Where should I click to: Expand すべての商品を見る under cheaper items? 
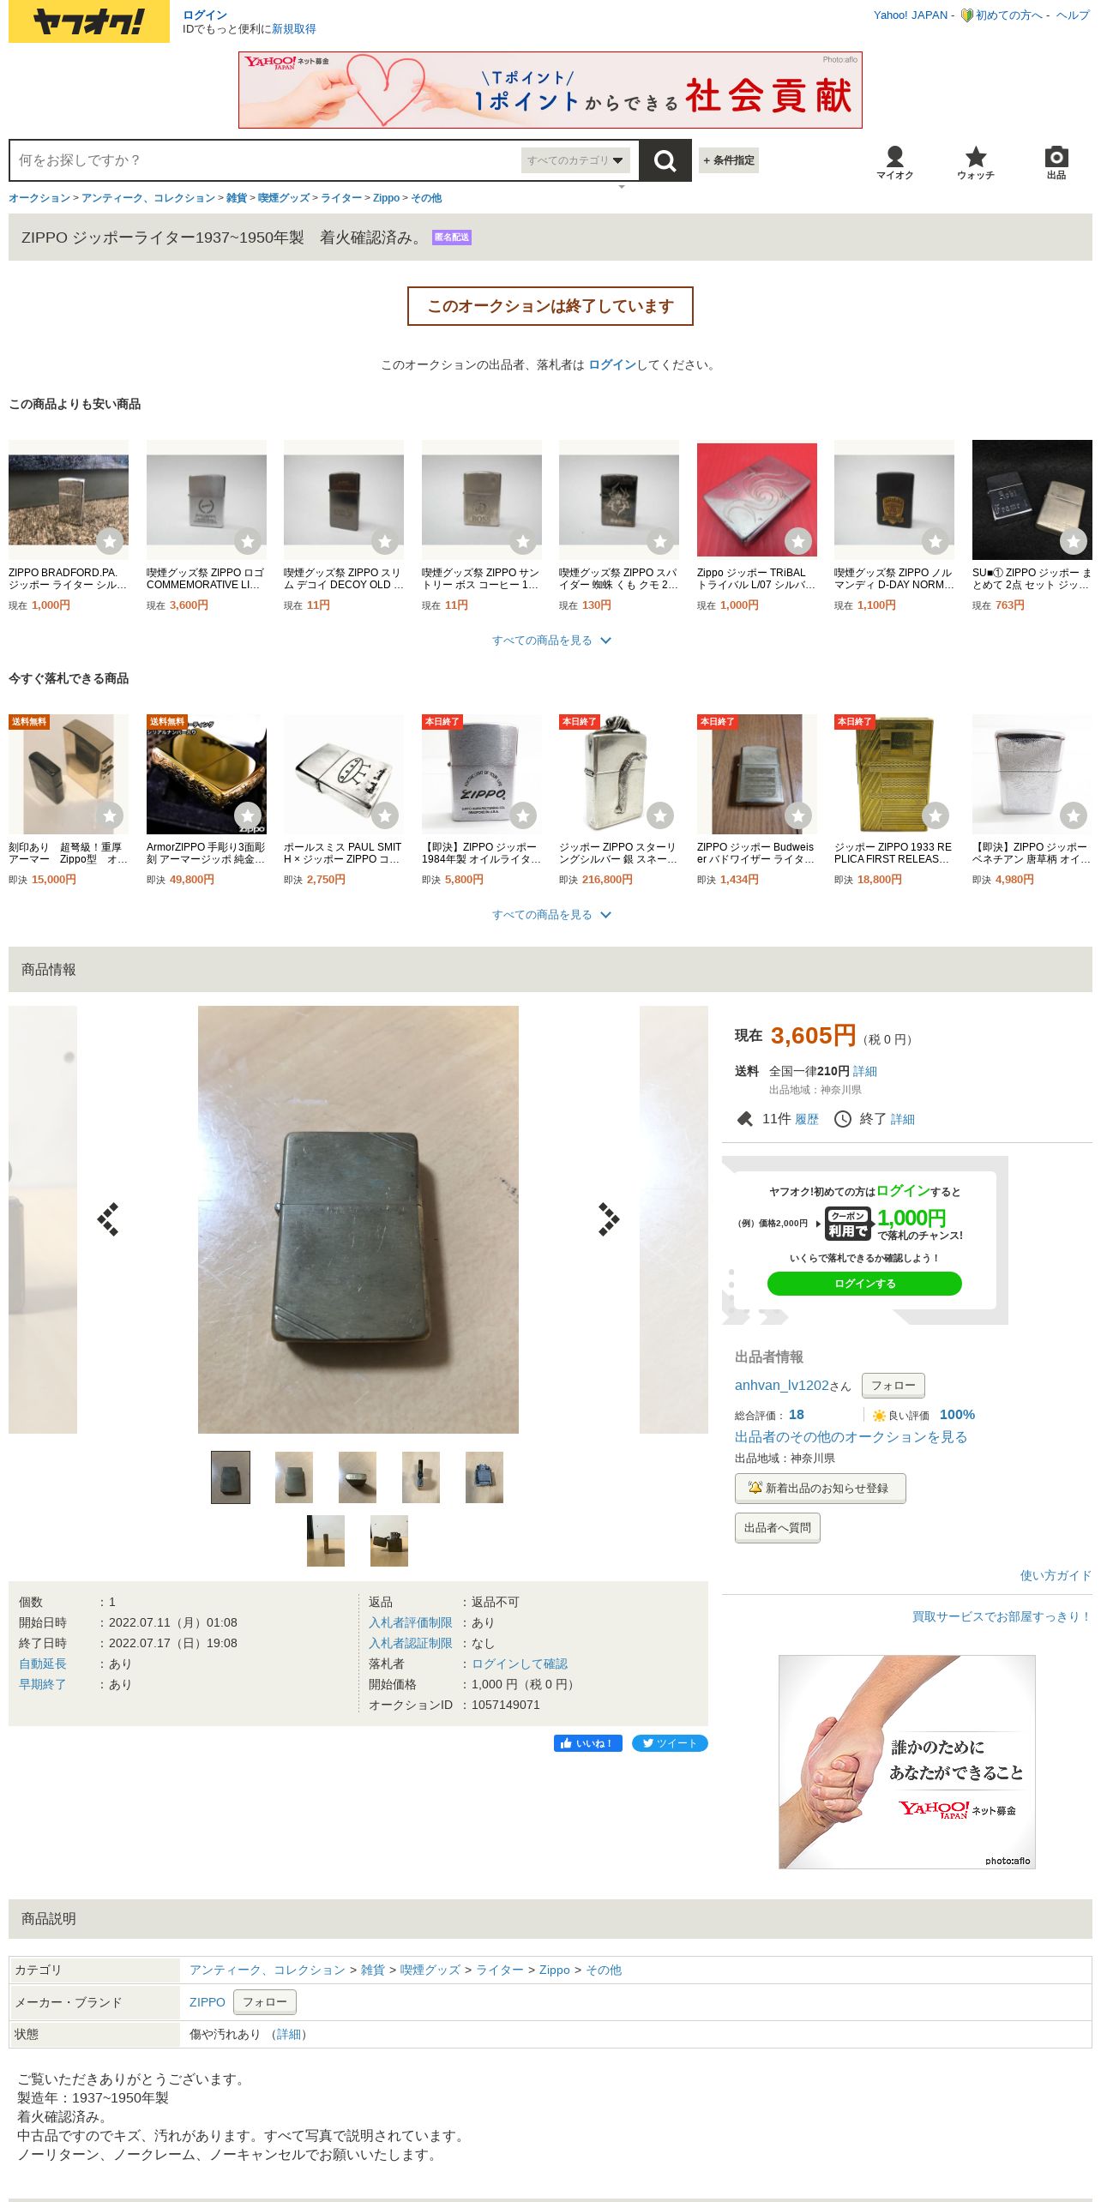pyautogui.click(x=550, y=641)
